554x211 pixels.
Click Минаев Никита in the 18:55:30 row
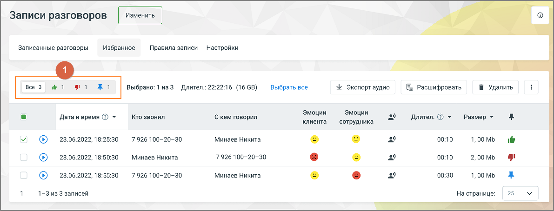coord(237,175)
